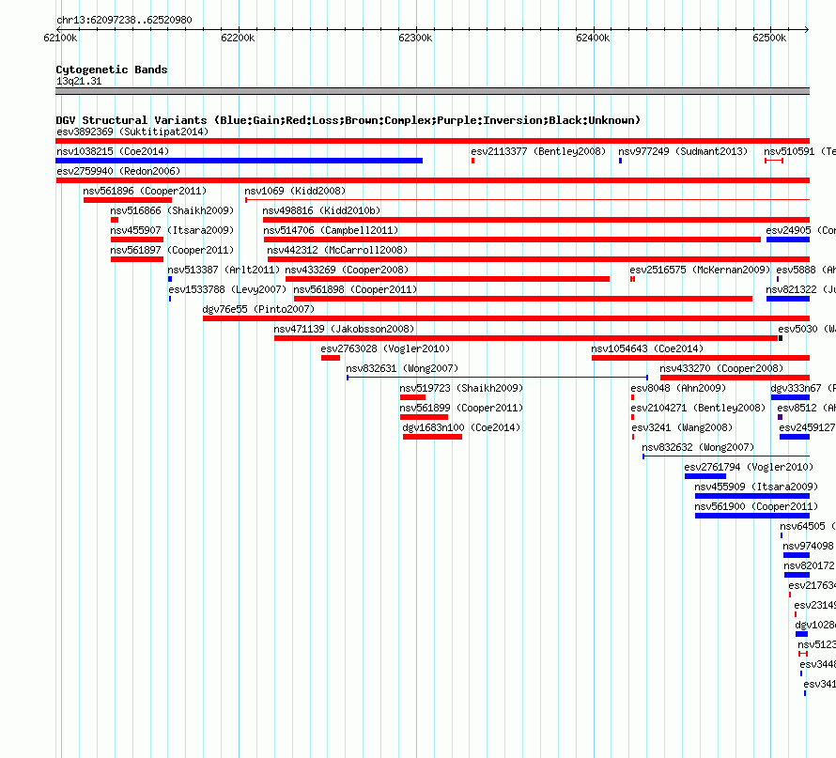
Task: Select the dgv76e55 (Pinto2007) label
Action: (258, 309)
